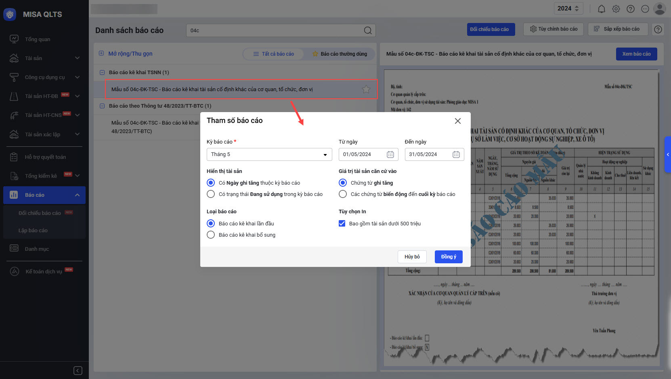Star the Mẫu số 04c-ĐK-TSC report
Viewport: 671px width, 379px height.
coord(366,90)
